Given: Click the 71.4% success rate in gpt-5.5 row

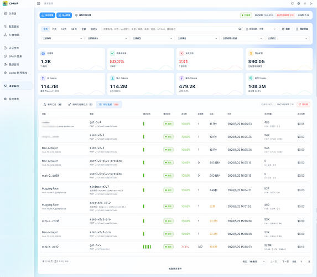Looking at the screenshot, I should coord(185,247).
